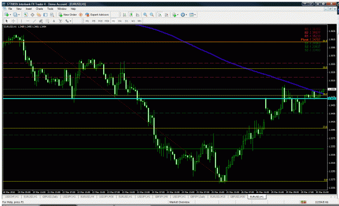Show the Market Watch window

(25, 15)
